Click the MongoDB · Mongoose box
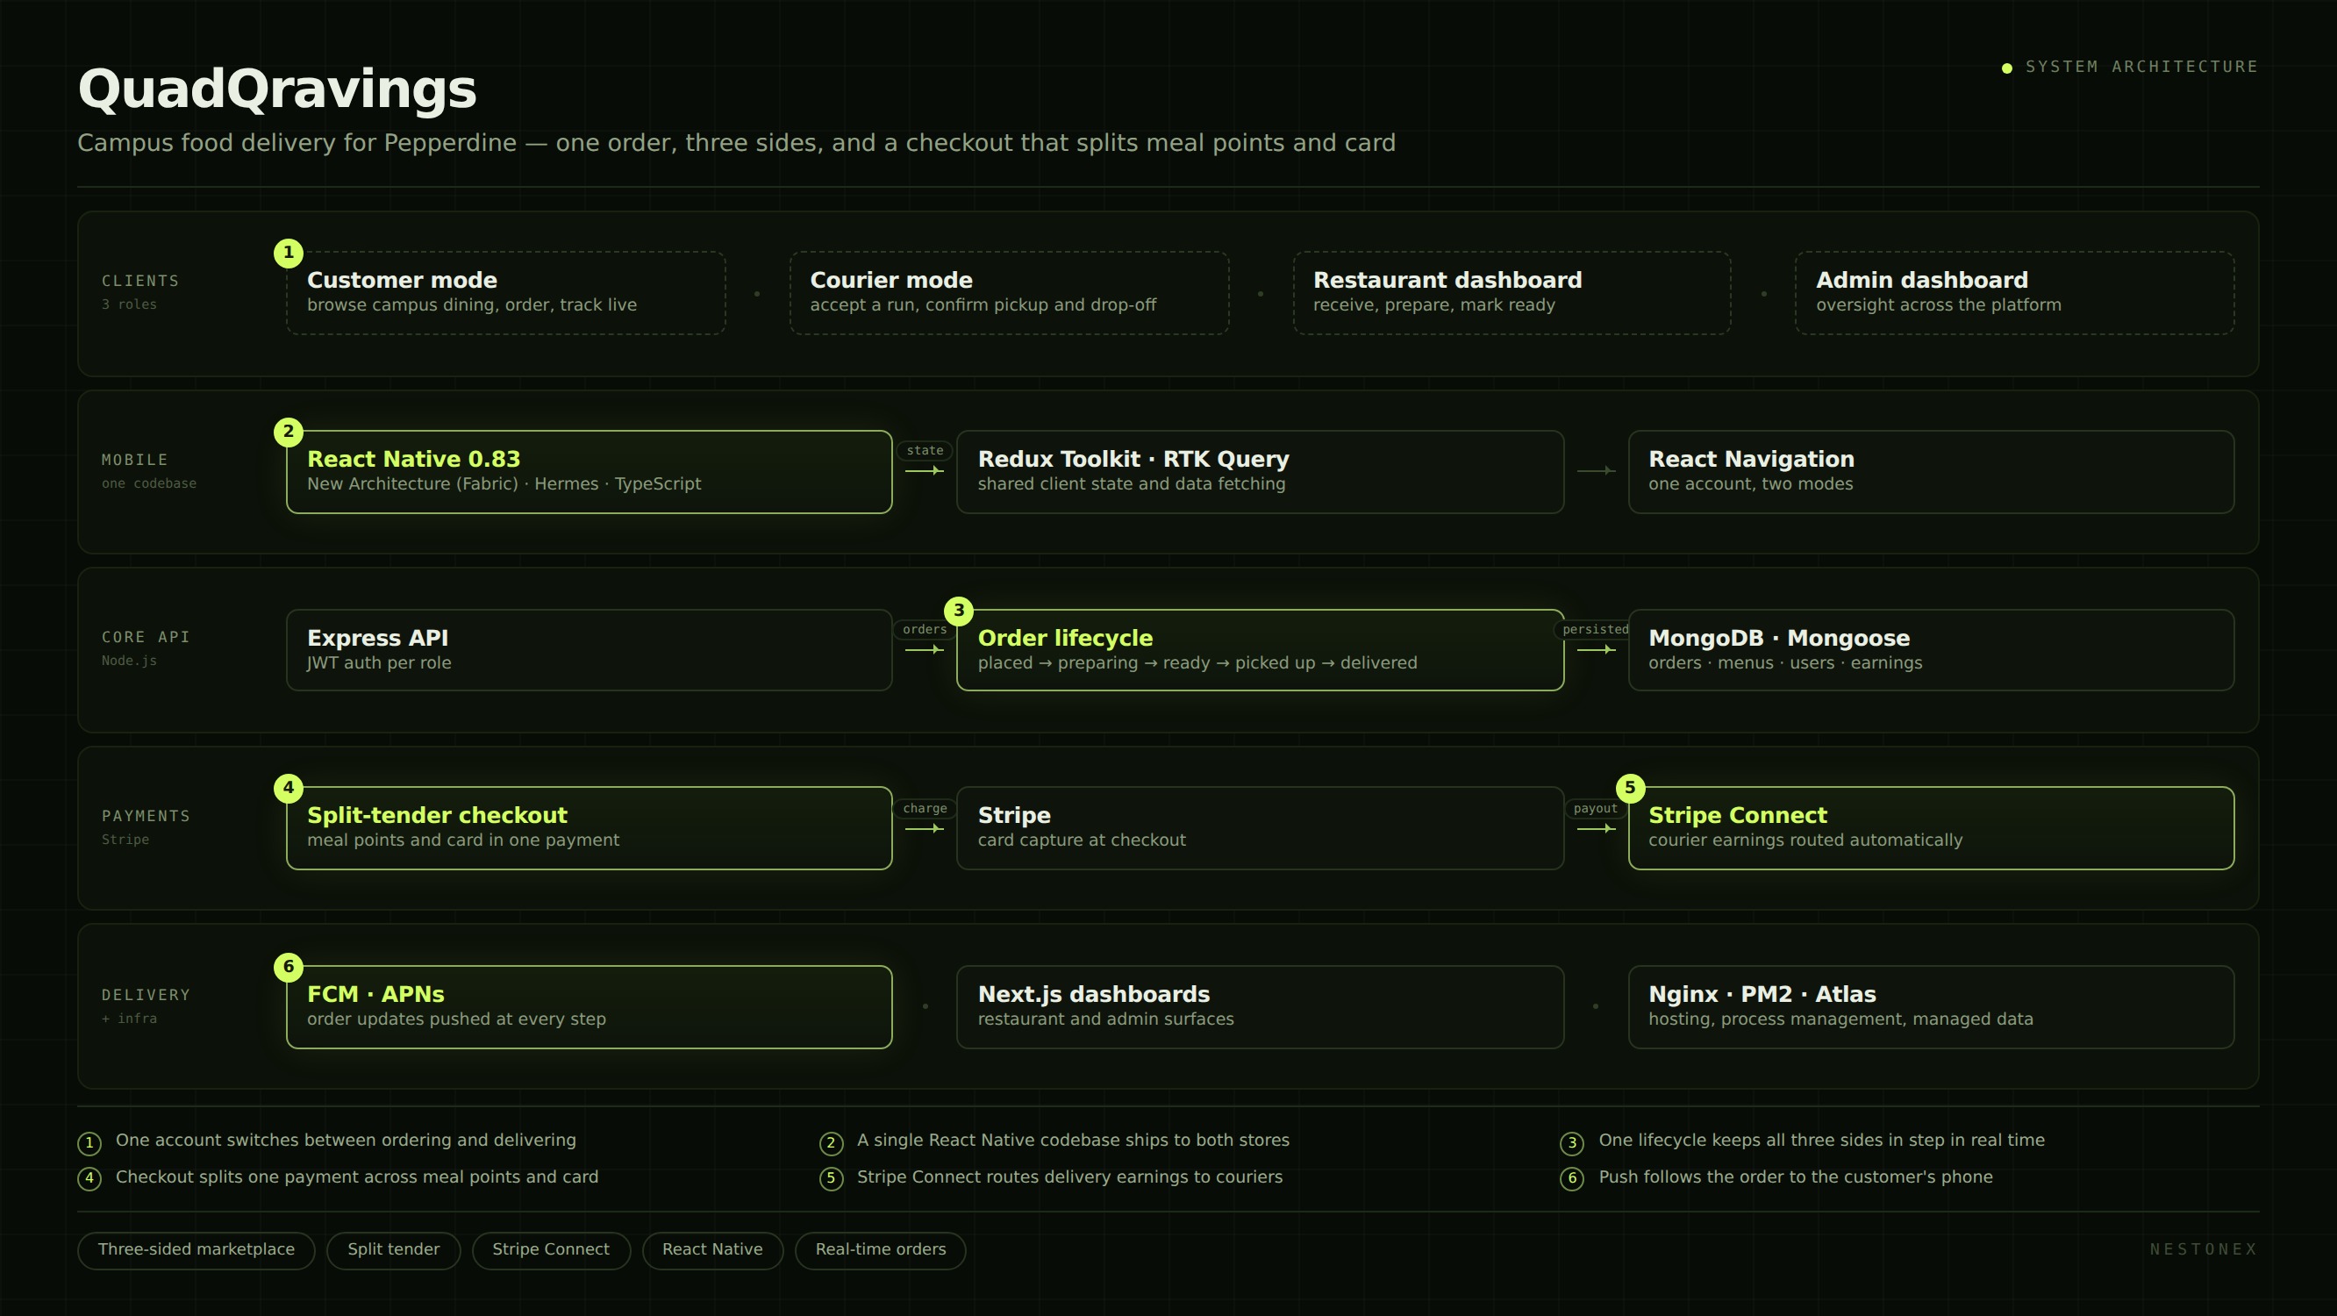 (1931, 650)
